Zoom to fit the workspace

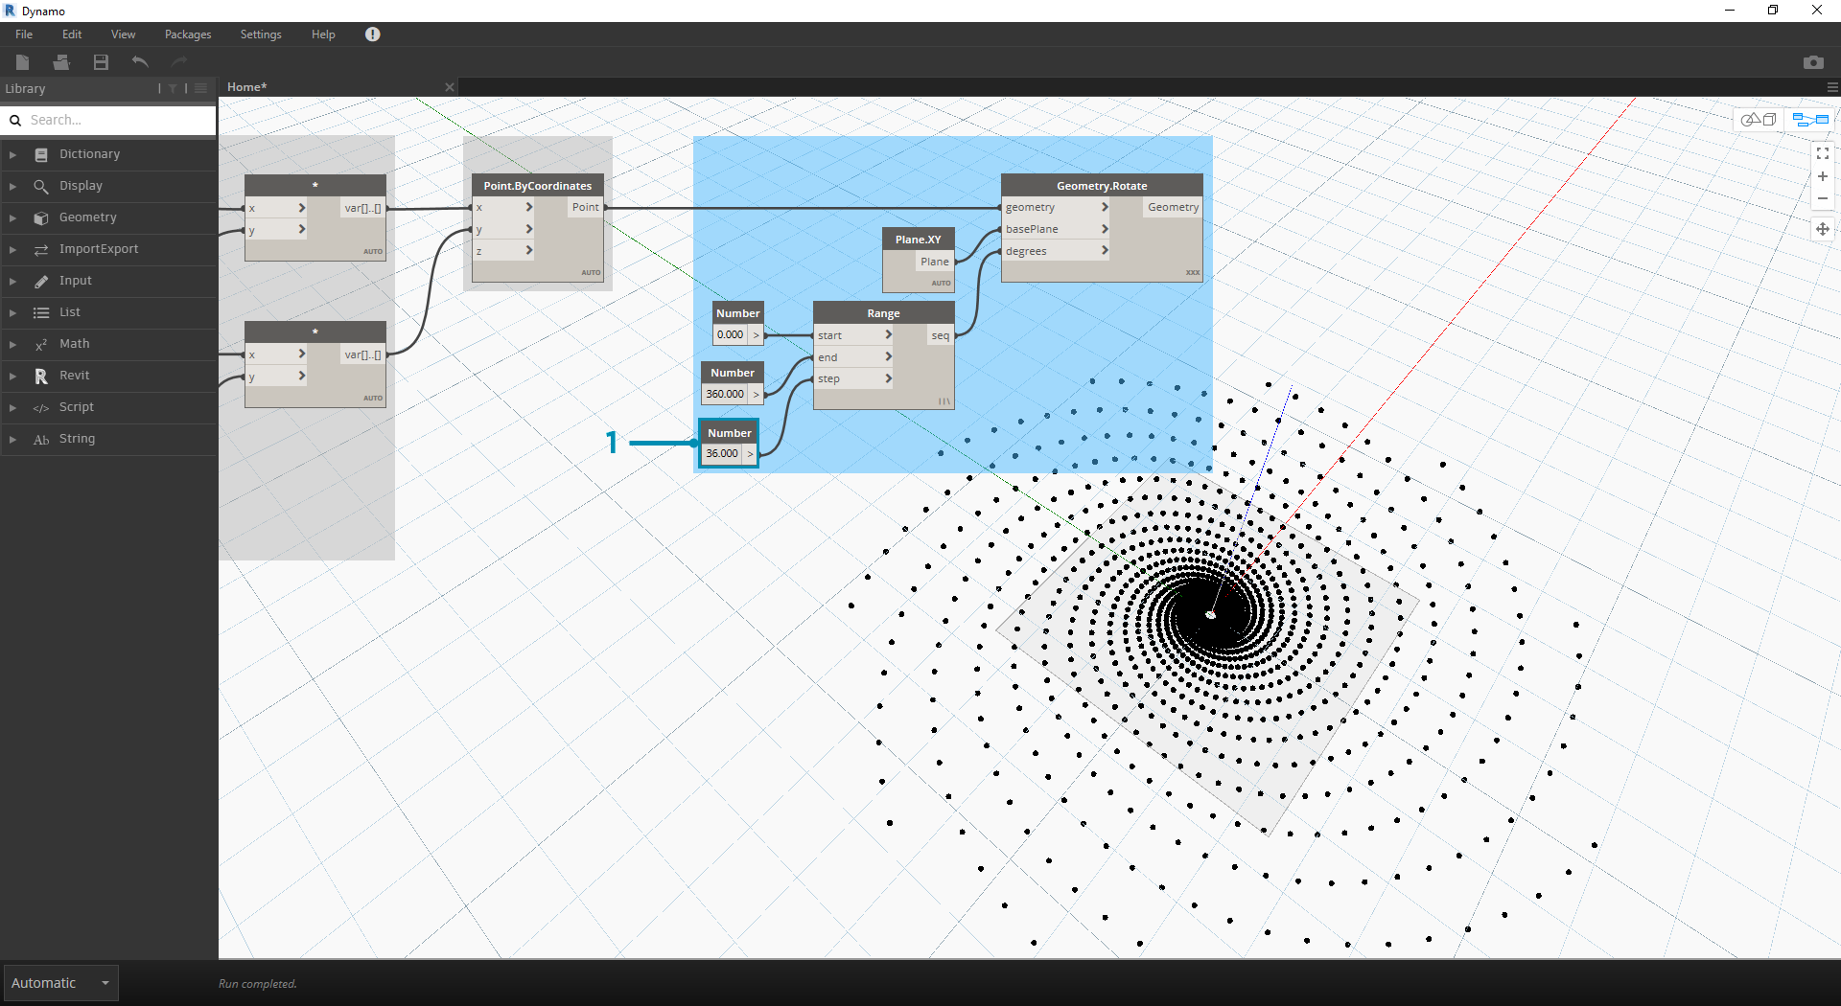click(1823, 153)
